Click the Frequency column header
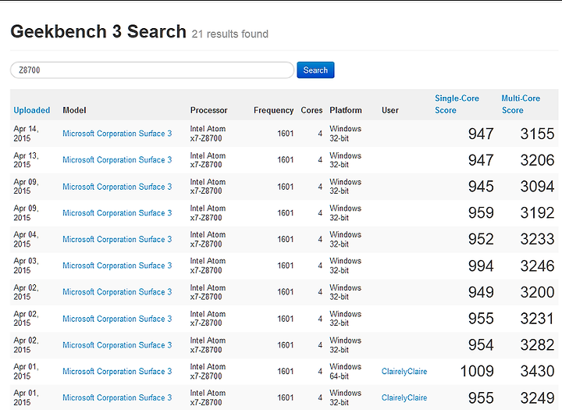 point(273,110)
